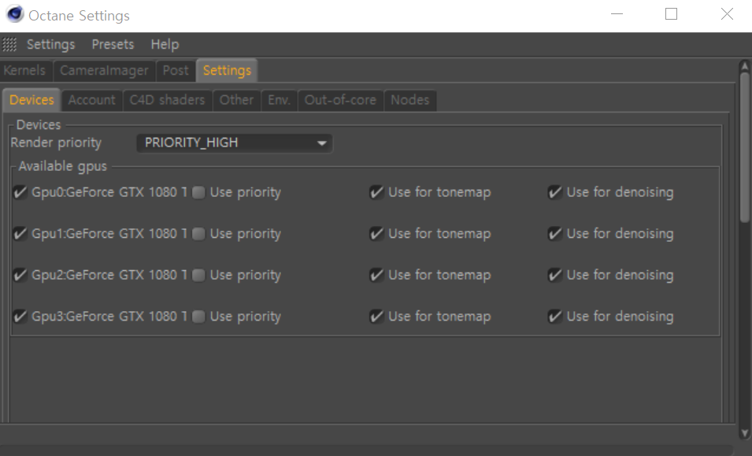752x456 pixels.
Task: Maximize the Octane Settings window
Action: pyautogui.click(x=671, y=14)
